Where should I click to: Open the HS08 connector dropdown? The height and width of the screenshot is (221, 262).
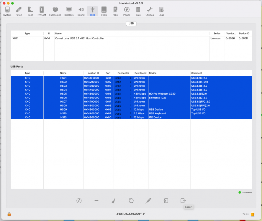click(123, 106)
